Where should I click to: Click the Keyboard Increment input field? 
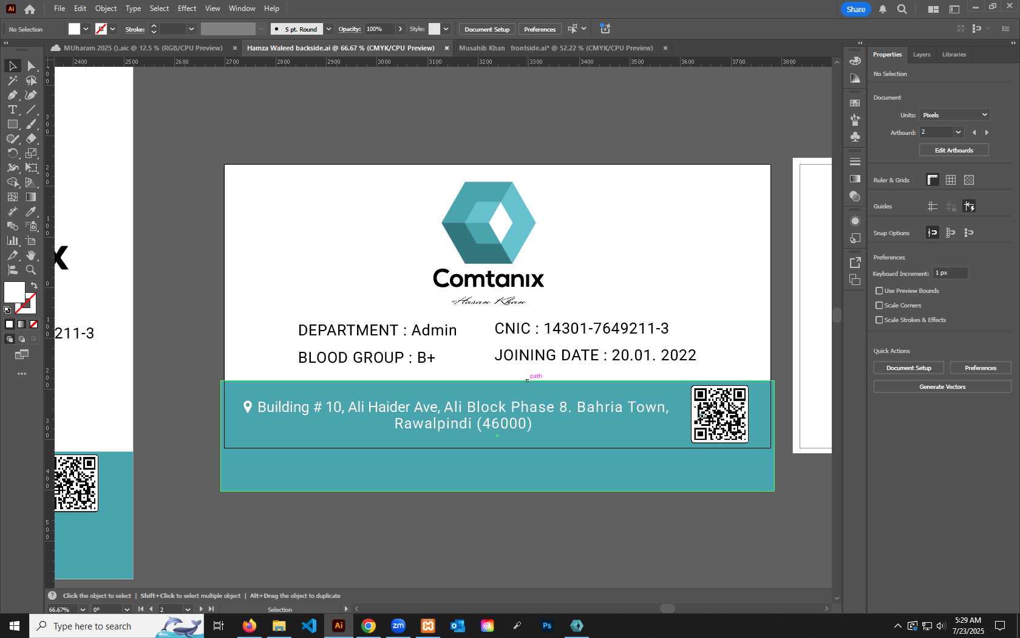point(950,273)
